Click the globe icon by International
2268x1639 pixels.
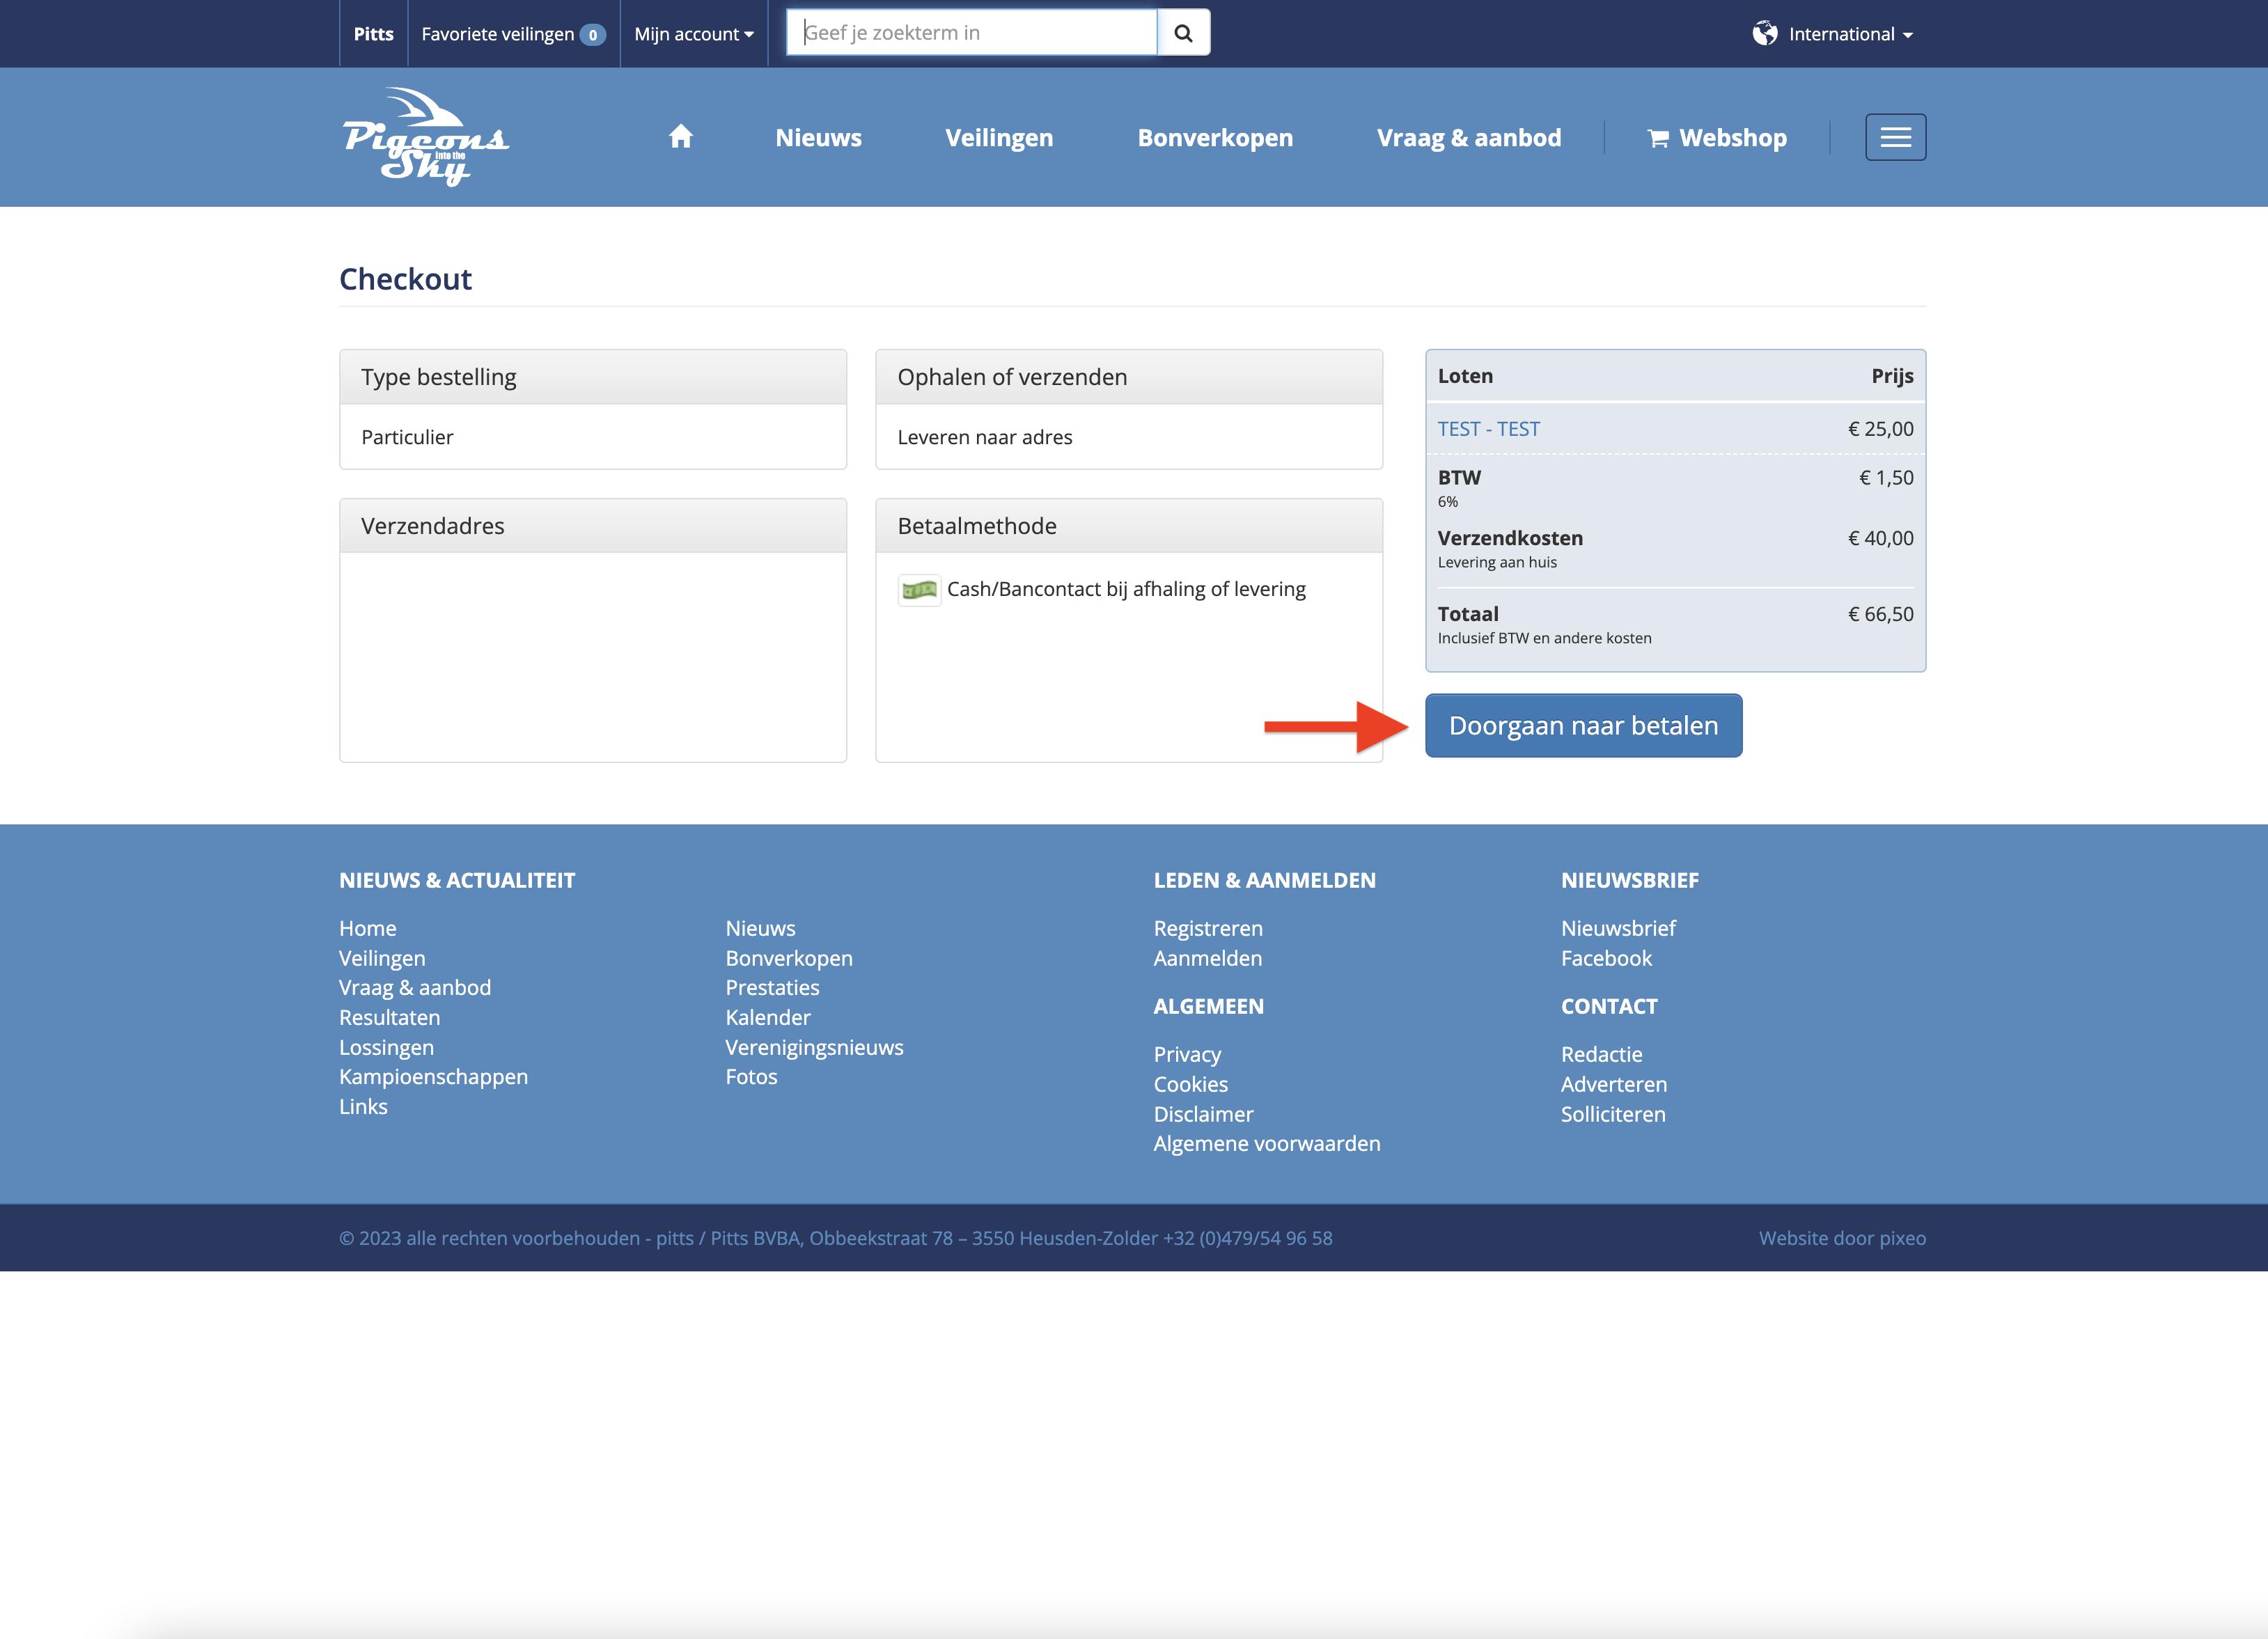coord(1765,34)
